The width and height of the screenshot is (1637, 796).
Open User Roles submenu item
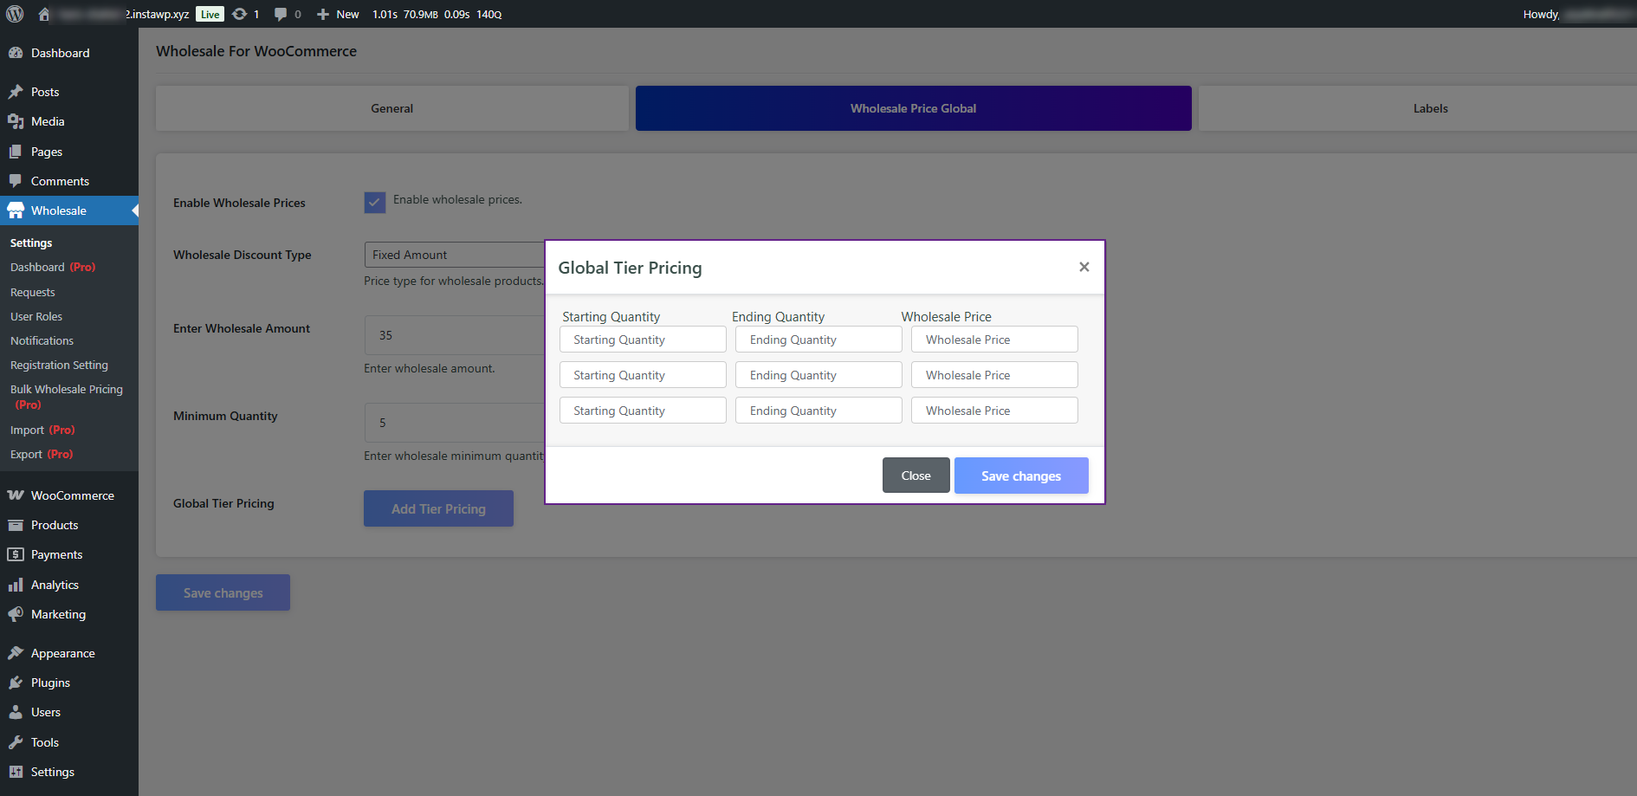click(x=36, y=317)
